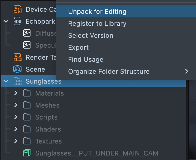Expand the Scripts folder arrow
Viewport: 196px width, 160px height.
click(16, 117)
